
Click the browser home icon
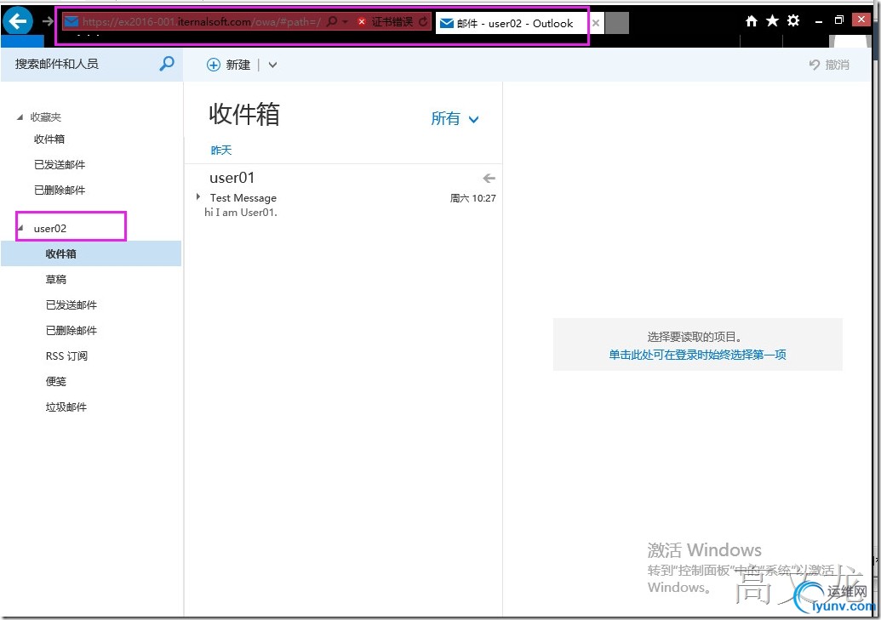(752, 21)
